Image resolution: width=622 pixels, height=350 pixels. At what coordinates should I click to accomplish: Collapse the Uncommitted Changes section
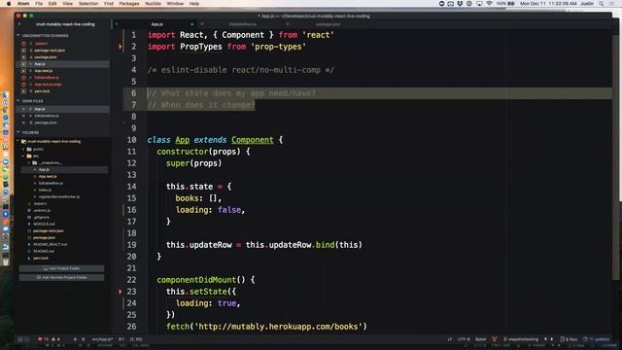pos(18,36)
